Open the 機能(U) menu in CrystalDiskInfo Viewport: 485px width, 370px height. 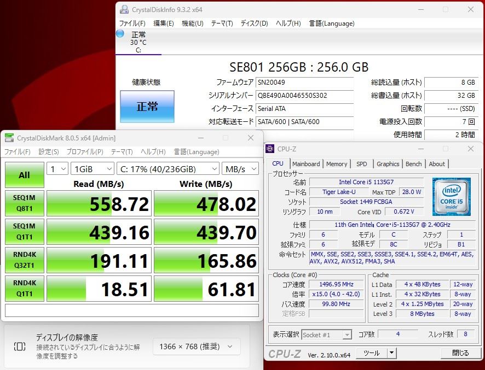192,23
